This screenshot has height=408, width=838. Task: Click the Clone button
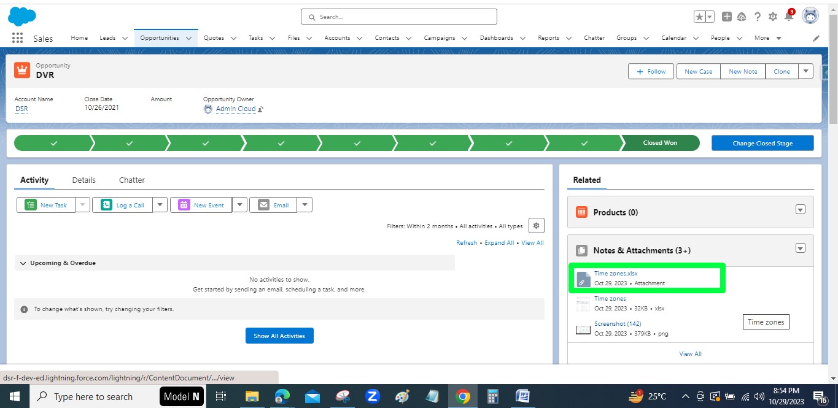782,71
